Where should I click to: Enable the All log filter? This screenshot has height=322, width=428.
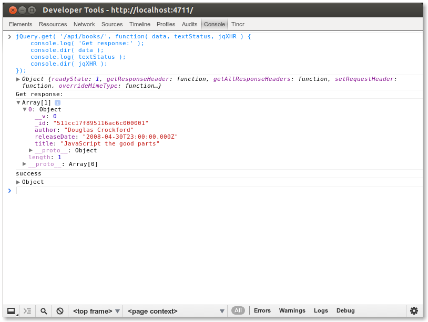(238, 311)
